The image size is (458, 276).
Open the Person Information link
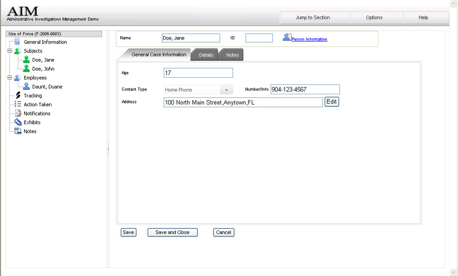tap(309, 39)
